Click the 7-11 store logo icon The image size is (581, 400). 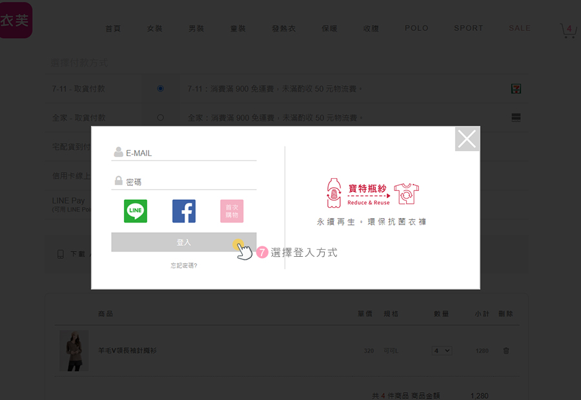tap(516, 88)
